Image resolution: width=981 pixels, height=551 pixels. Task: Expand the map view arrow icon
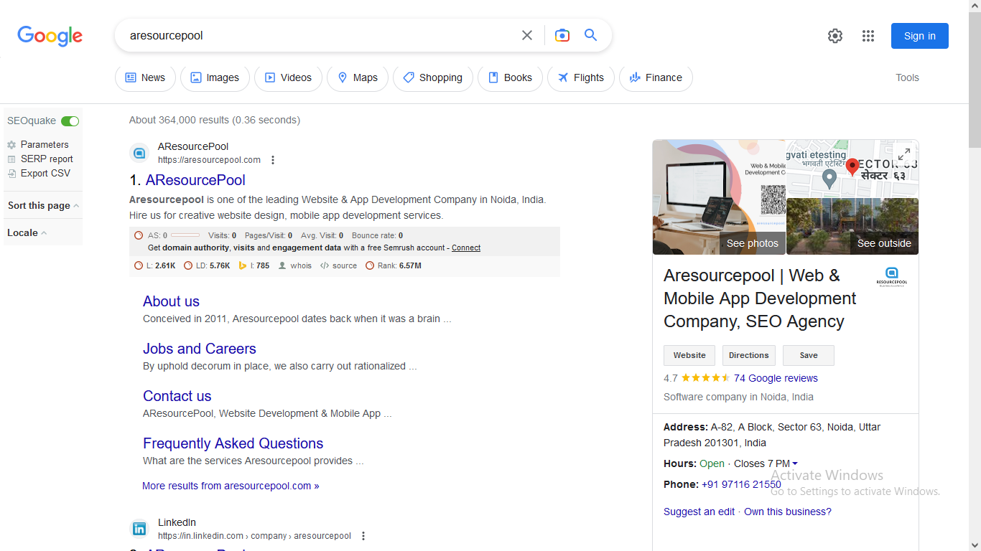click(x=904, y=154)
